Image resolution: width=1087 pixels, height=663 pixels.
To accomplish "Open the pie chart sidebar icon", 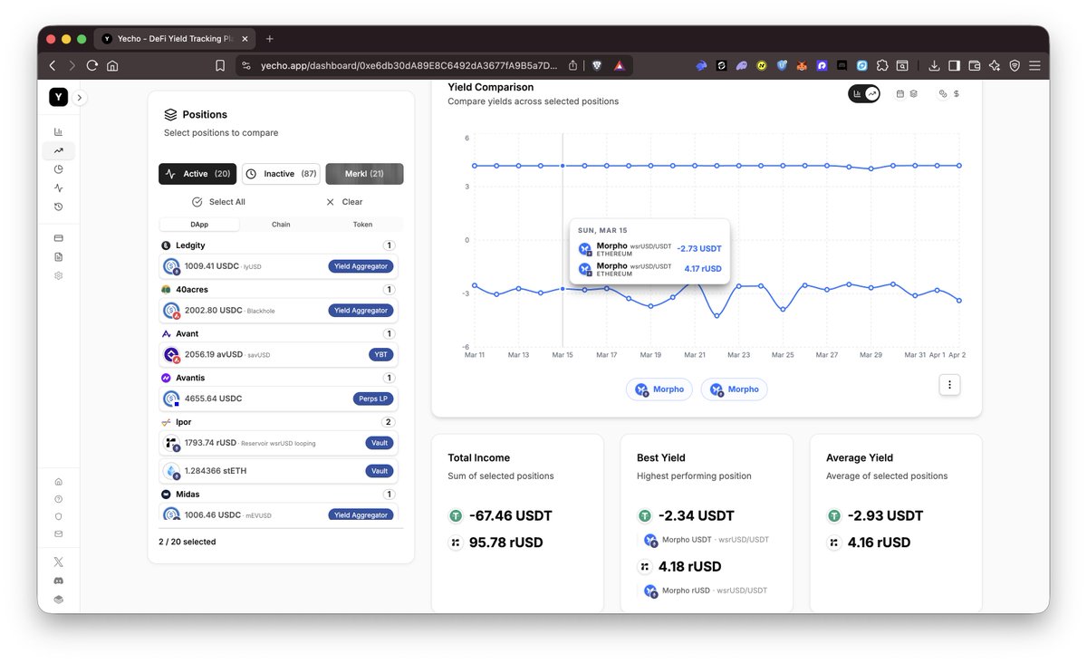I will (x=58, y=169).
